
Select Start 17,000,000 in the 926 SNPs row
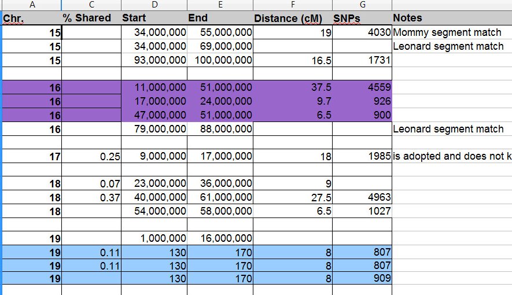tap(154, 101)
